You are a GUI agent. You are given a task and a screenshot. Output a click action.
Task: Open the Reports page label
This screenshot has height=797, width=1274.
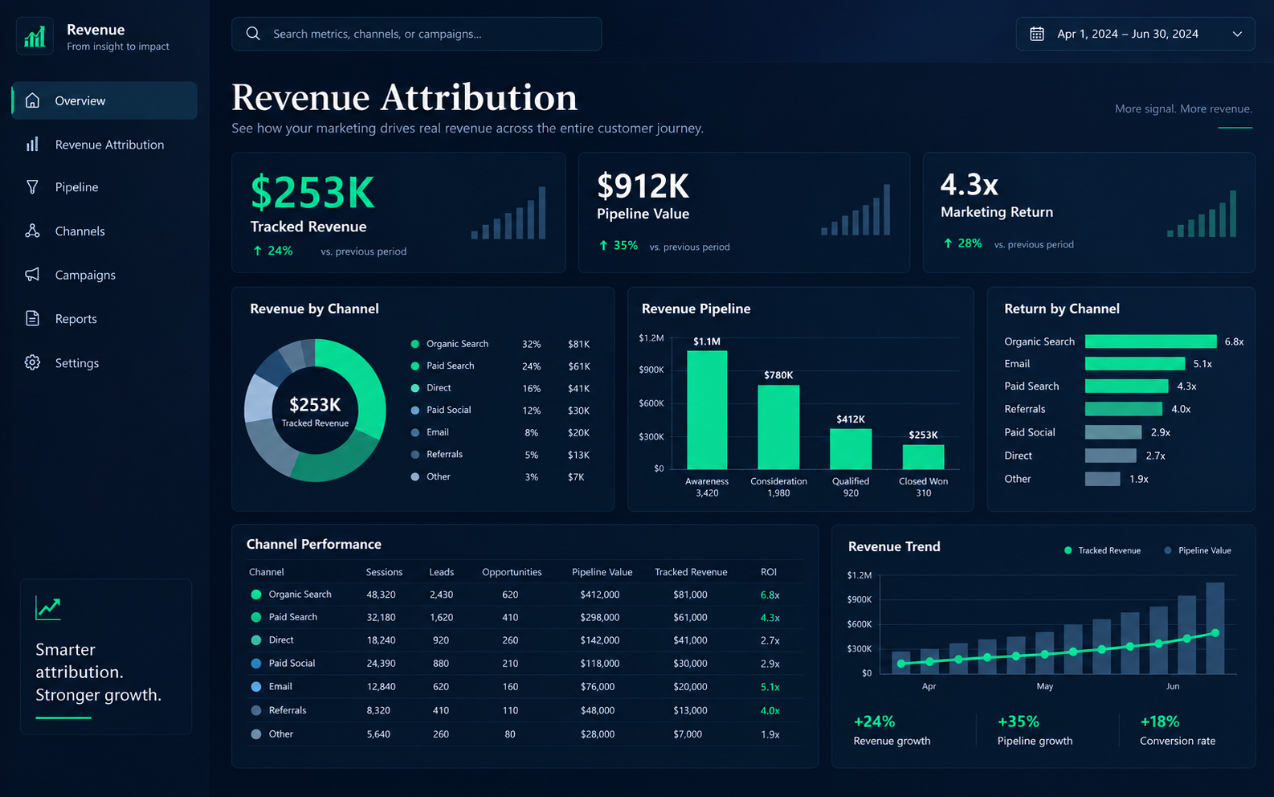tap(76, 319)
